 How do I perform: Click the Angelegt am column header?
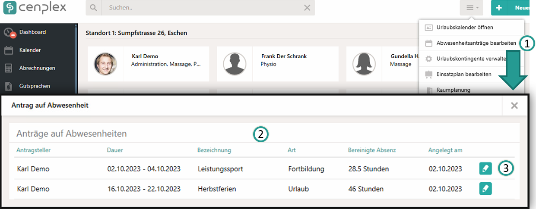[445, 150]
